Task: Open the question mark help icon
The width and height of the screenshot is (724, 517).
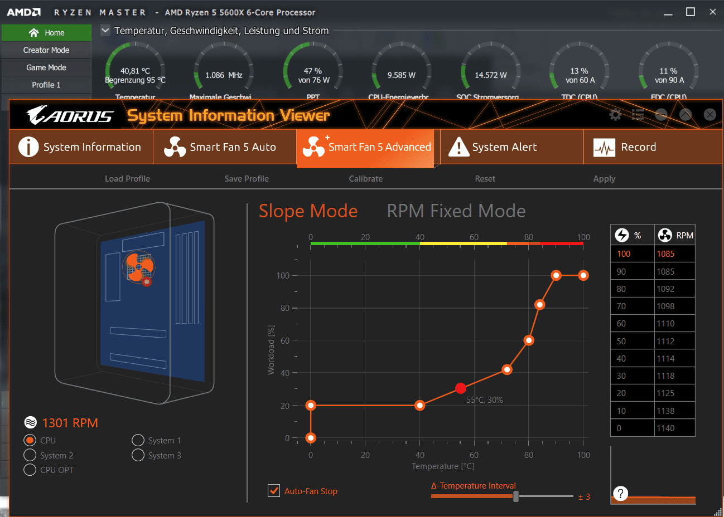Action: [x=620, y=494]
